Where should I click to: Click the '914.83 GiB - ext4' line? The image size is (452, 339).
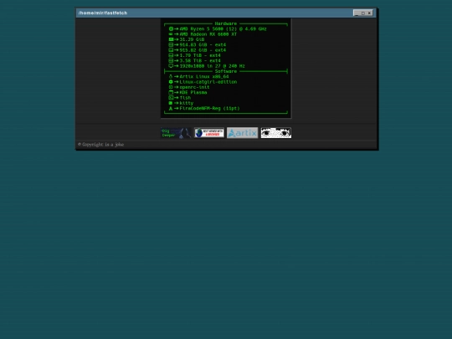(x=203, y=44)
